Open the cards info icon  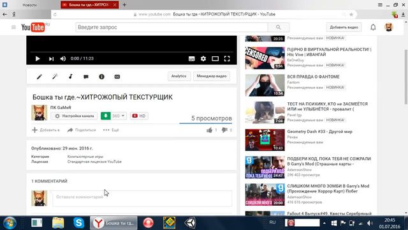[x=102, y=77]
